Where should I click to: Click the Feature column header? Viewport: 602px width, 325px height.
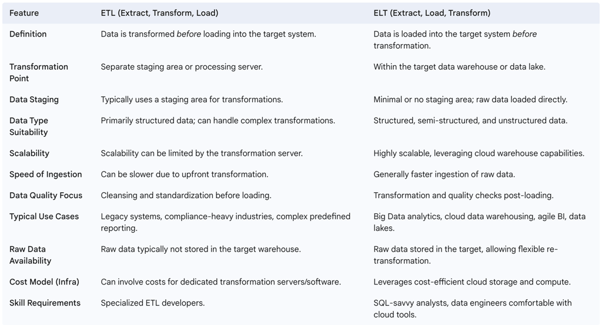click(25, 13)
